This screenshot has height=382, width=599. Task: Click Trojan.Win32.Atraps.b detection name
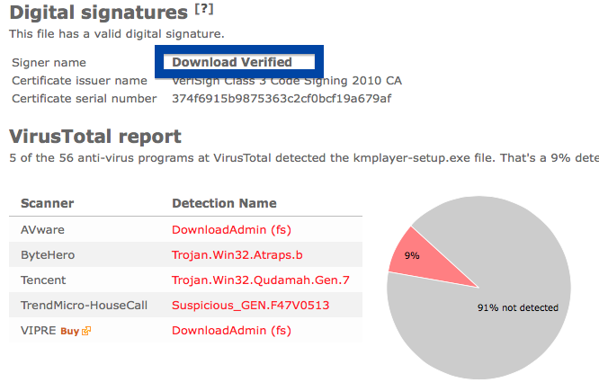coord(237,255)
